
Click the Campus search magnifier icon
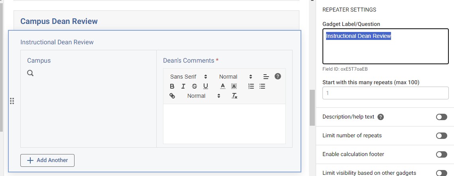click(30, 73)
